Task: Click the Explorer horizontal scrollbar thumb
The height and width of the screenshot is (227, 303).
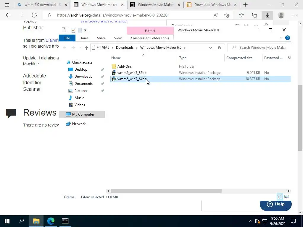Action: 166,191
